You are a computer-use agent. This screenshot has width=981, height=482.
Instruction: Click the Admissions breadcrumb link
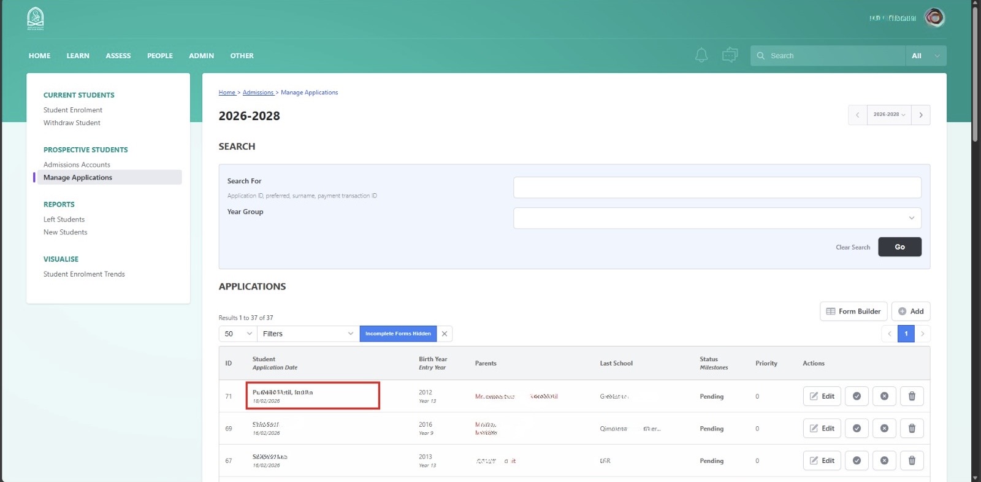pyautogui.click(x=258, y=93)
